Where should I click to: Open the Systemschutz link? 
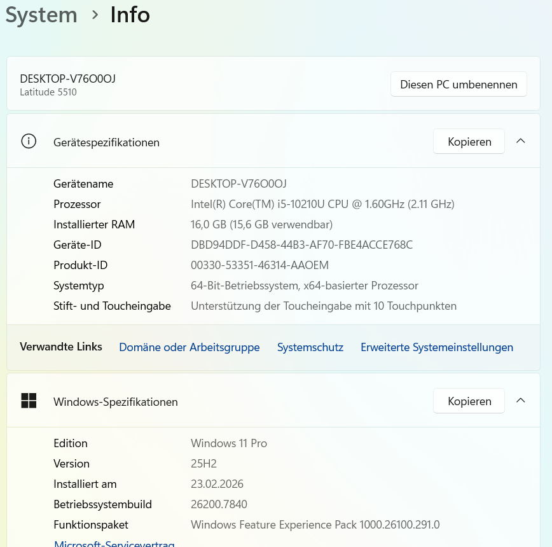[x=310, y=347]
